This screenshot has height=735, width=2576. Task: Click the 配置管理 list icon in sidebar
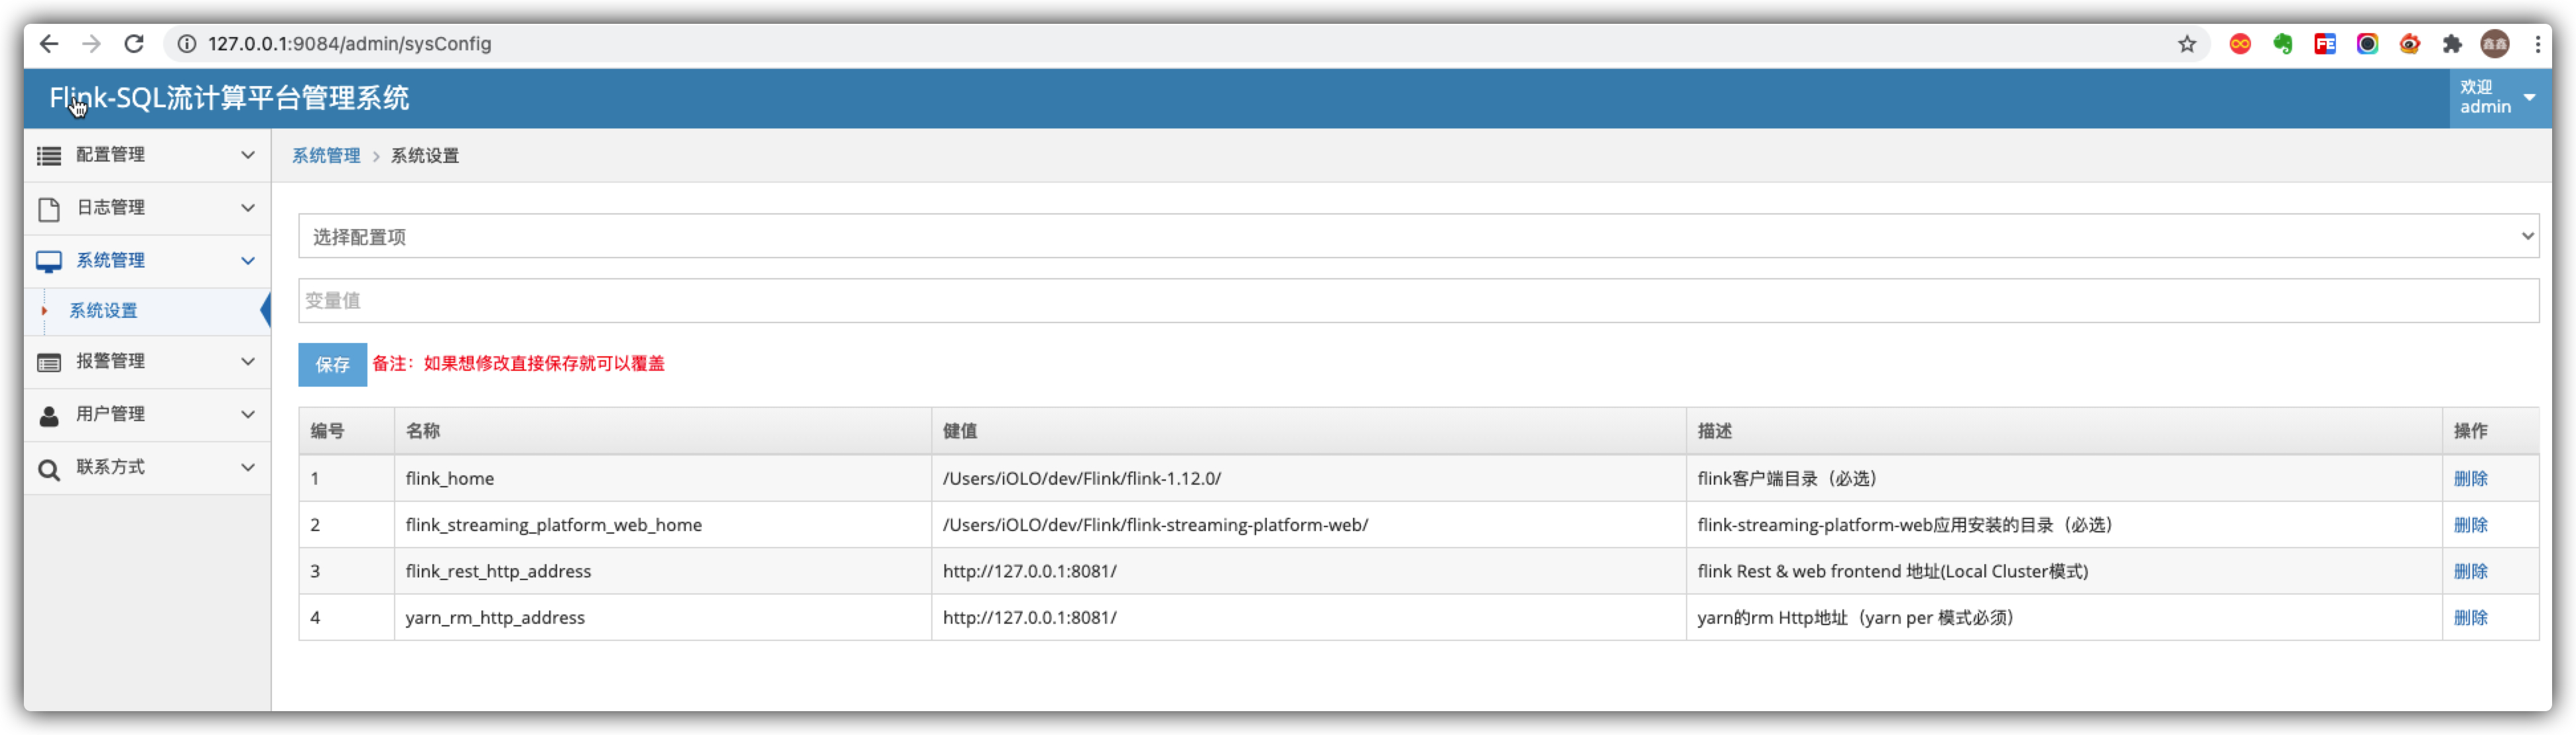[x=48, y=155]
